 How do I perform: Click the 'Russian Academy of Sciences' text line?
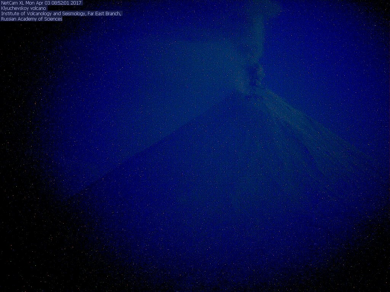pyautogui.click(x=32, y=19)
